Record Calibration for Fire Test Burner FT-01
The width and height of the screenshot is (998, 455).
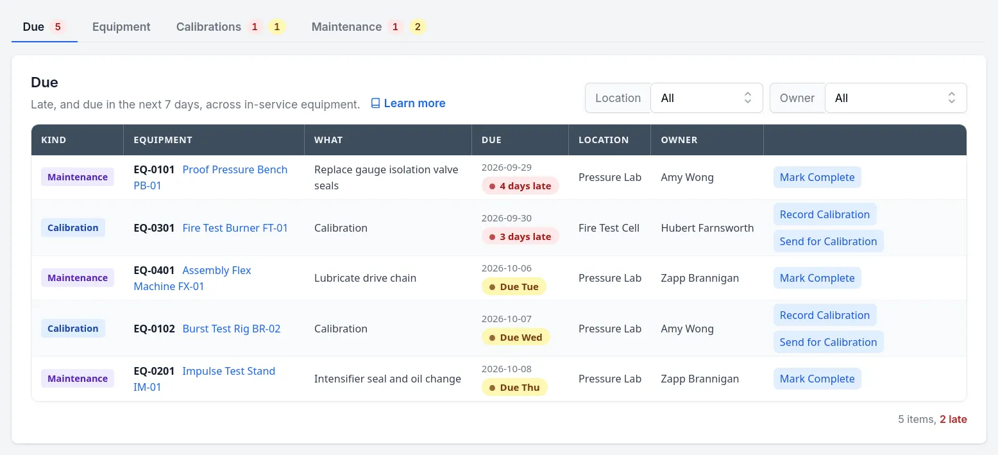[825, 214]
